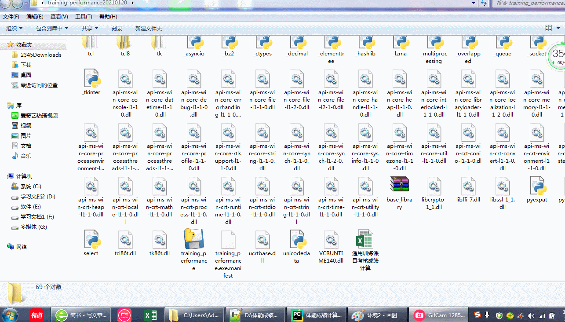Open the 查看(V) menu

(x=59, y=17)
